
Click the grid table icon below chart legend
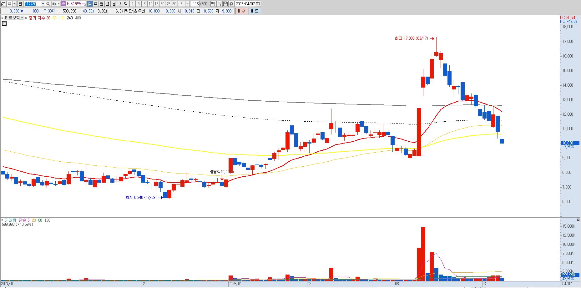click(4, 23)
